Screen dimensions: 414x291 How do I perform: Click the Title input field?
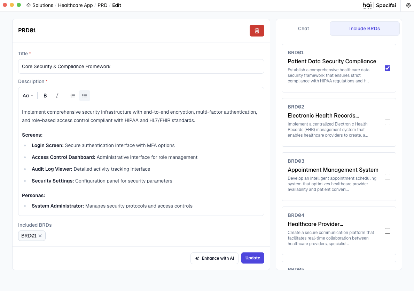pos(141,66)
